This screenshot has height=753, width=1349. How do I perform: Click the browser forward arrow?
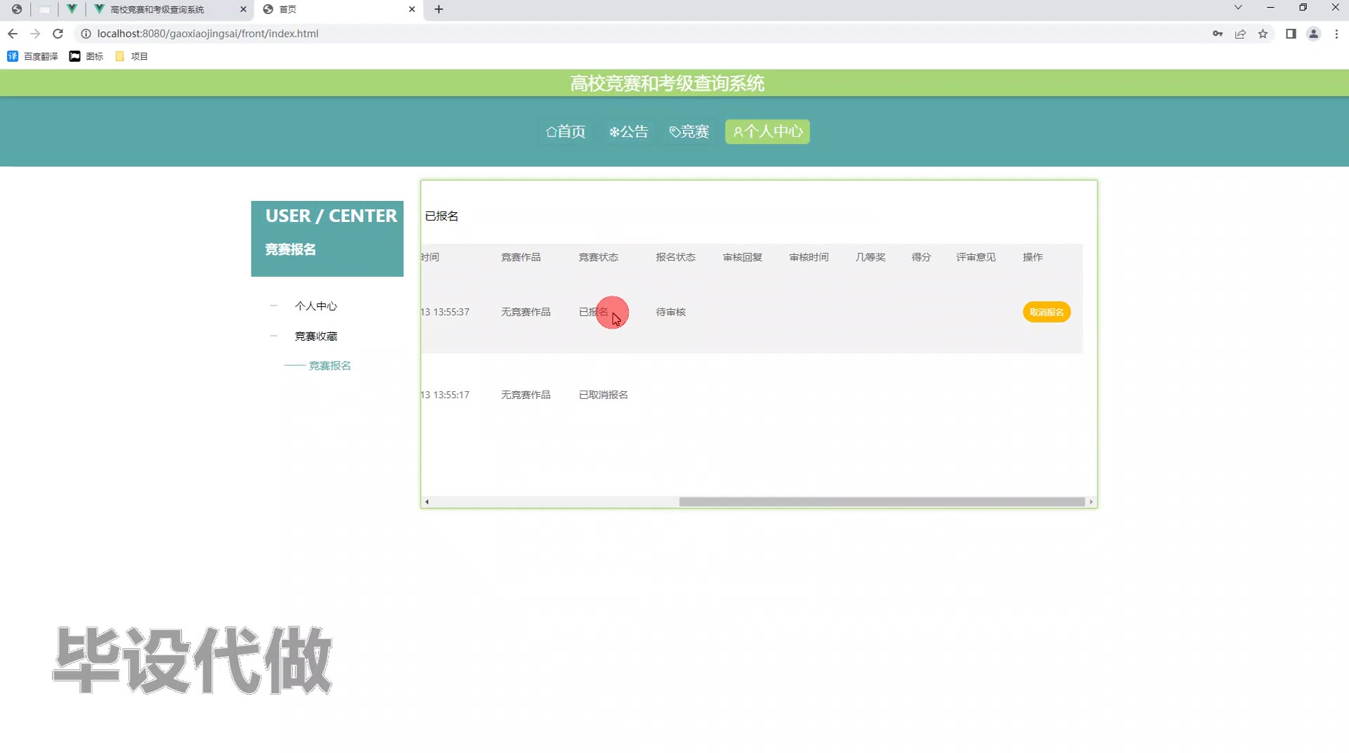tap(35, 34)
